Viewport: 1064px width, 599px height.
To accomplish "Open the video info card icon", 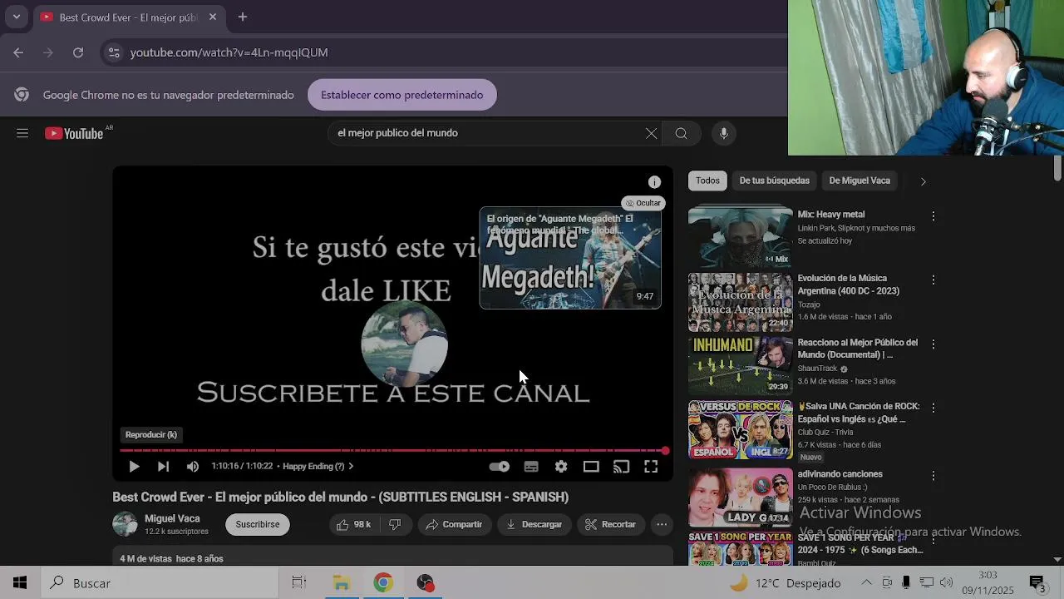I will pyautogui.click(x=654, y=182).
